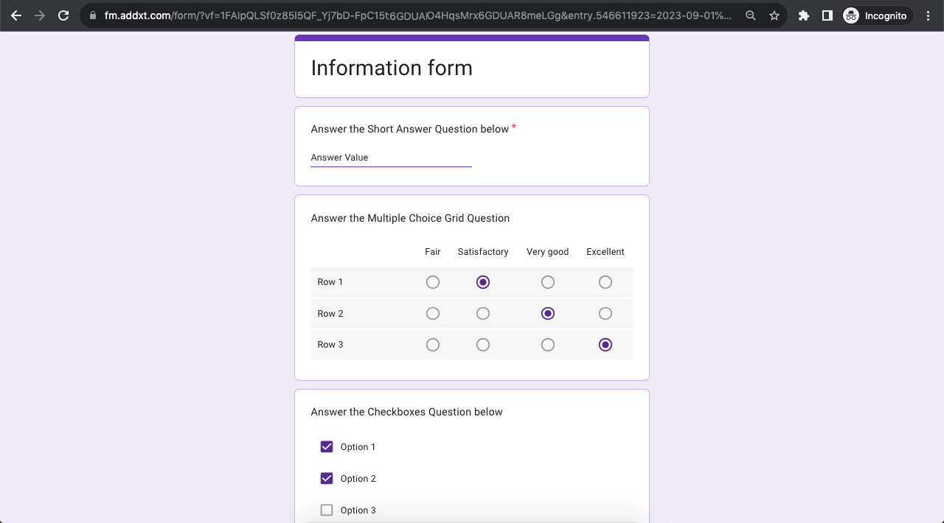Select Excellent for Row 1
944x523 pixels.
[605, 282]
